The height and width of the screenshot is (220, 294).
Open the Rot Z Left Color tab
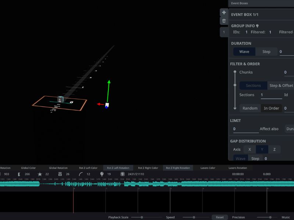(88, 168)
